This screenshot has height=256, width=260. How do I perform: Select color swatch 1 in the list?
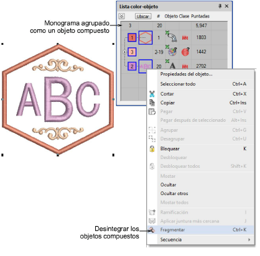(x=132, y=38)
